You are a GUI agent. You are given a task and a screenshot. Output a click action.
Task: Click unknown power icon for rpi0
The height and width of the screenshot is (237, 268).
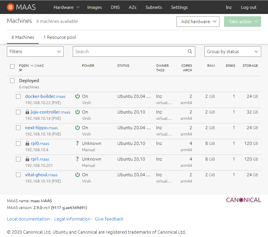click(77, 143)
